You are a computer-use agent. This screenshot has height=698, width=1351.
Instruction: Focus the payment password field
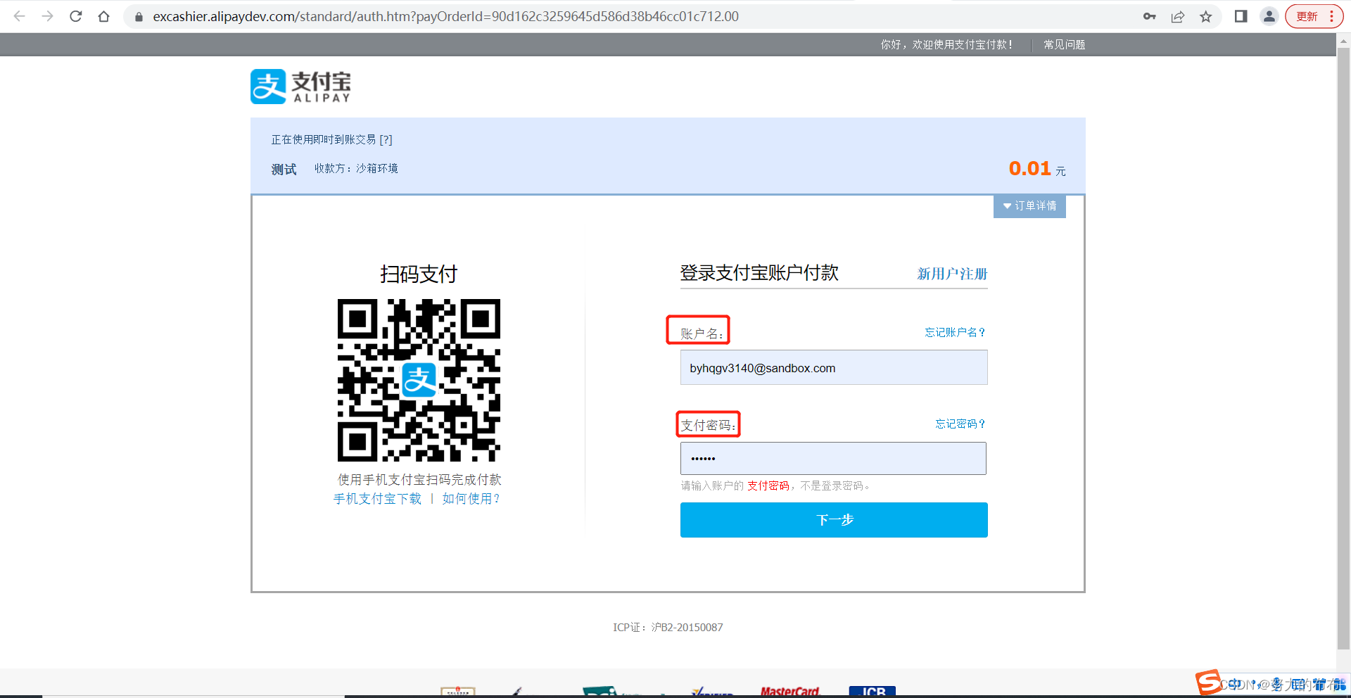coord(833,458)
